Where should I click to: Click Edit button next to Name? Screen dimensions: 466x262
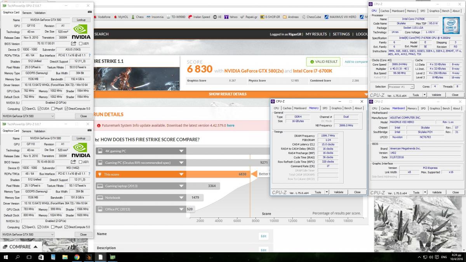click(x=263, y=236)
